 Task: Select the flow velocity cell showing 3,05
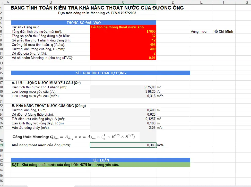[x=123, y=127]
